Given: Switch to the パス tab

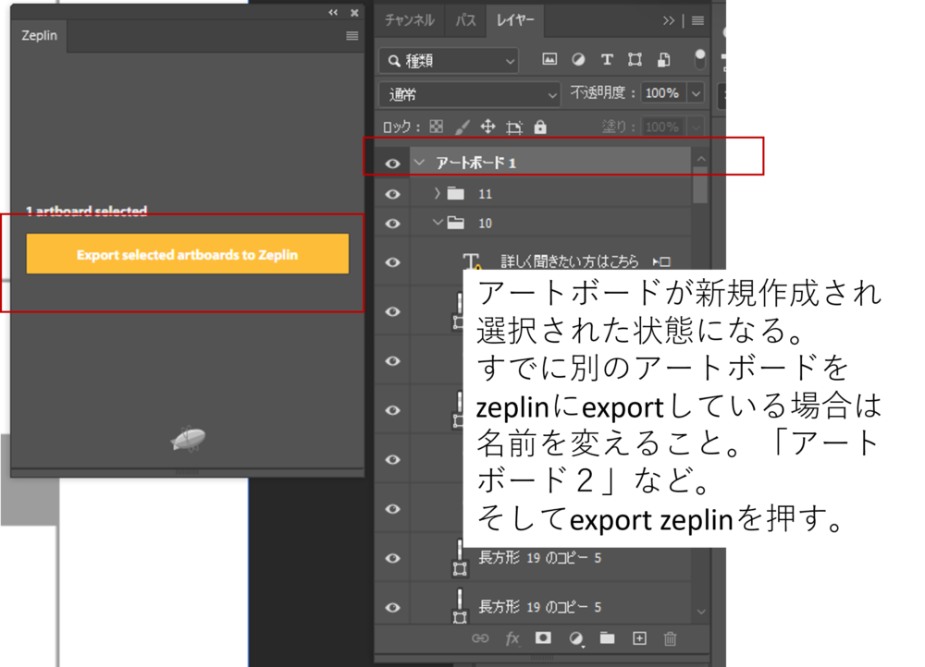Looking at the screenshot, I should pyautogui.click(x=465, y=20).
